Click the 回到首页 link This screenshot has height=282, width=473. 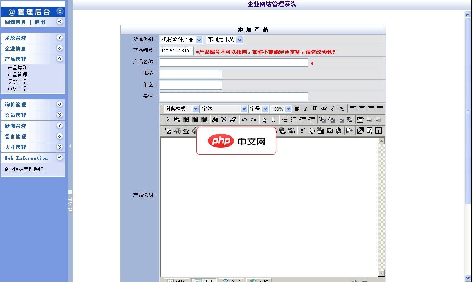pyautogui.click(x=15, y=22)
